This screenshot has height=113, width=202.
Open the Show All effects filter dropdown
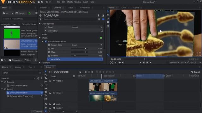click(x=18, y=78)
